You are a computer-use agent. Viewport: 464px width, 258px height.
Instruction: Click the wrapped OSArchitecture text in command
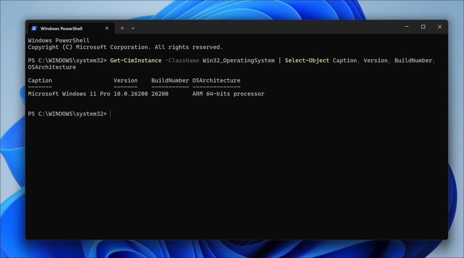tap(52, 67)
